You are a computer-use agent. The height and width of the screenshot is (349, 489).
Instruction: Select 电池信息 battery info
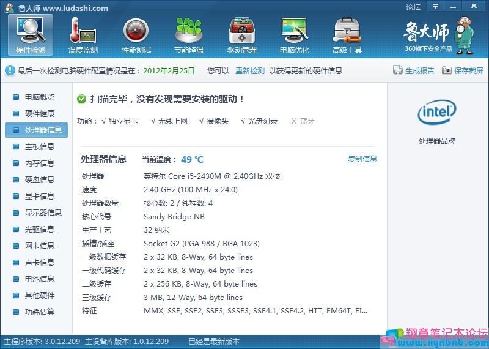pos(39,279)
